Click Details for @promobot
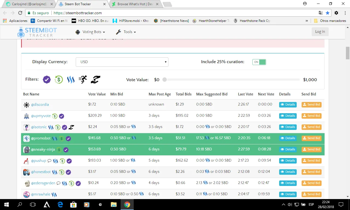350x210 pixels. click(288, 138)
